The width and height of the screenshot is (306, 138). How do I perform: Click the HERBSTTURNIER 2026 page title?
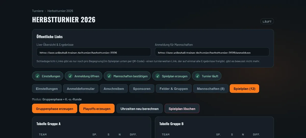[64, 20]
